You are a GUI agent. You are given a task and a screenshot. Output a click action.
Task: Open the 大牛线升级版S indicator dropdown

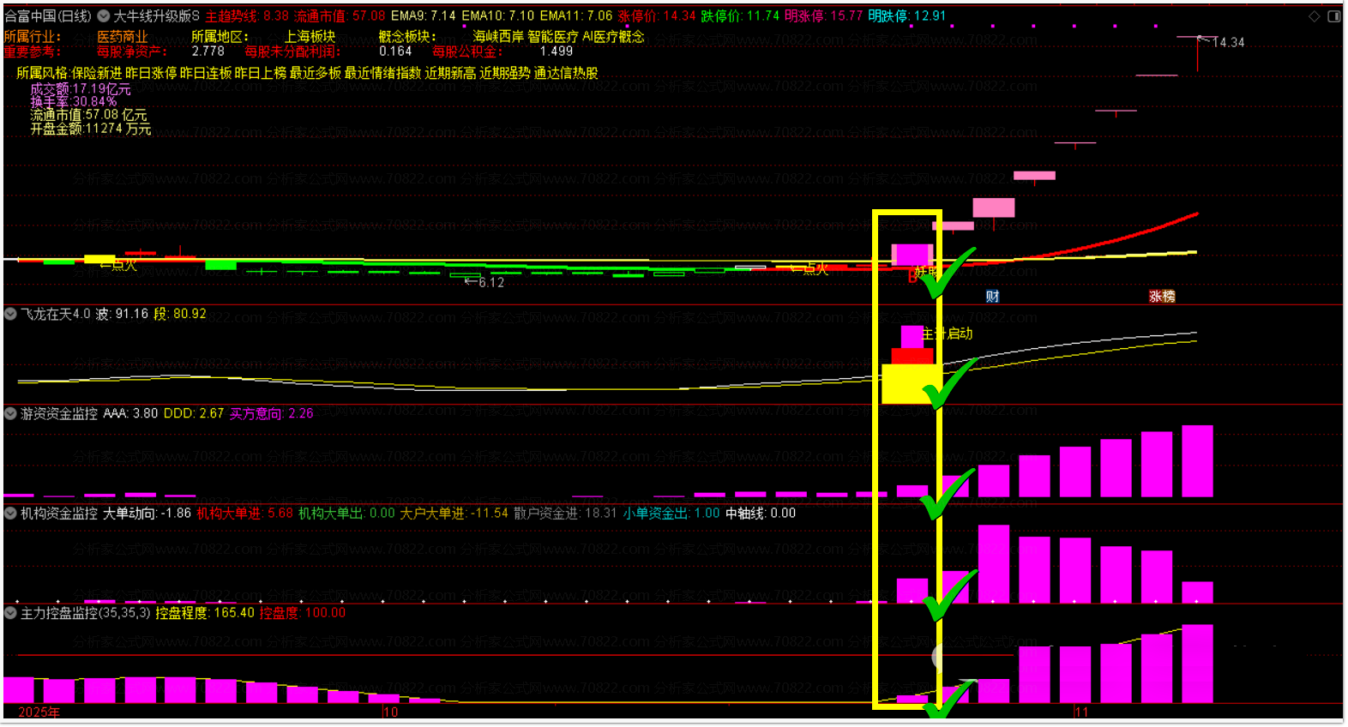click(x=103, y=15)
